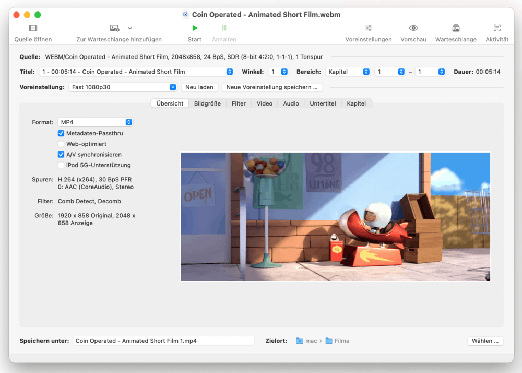
Task: Open the Audio tab
Action: 291,103
